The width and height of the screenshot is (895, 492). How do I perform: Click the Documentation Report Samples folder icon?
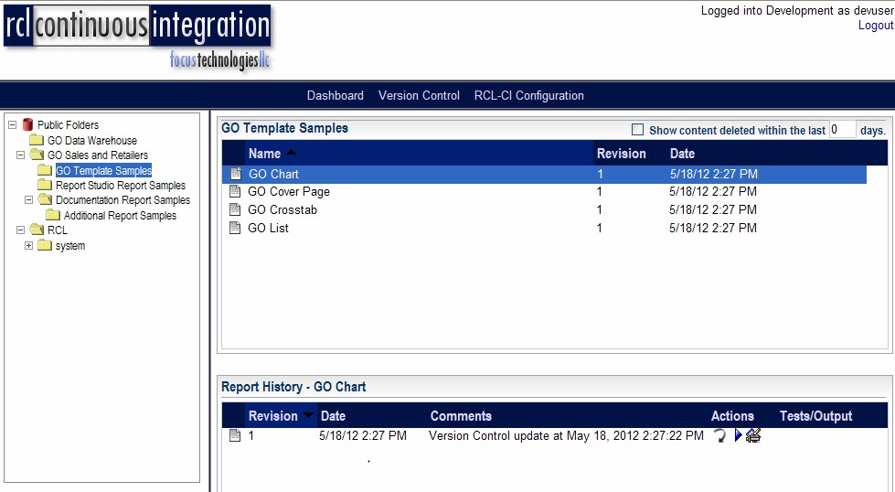(45, 199)
